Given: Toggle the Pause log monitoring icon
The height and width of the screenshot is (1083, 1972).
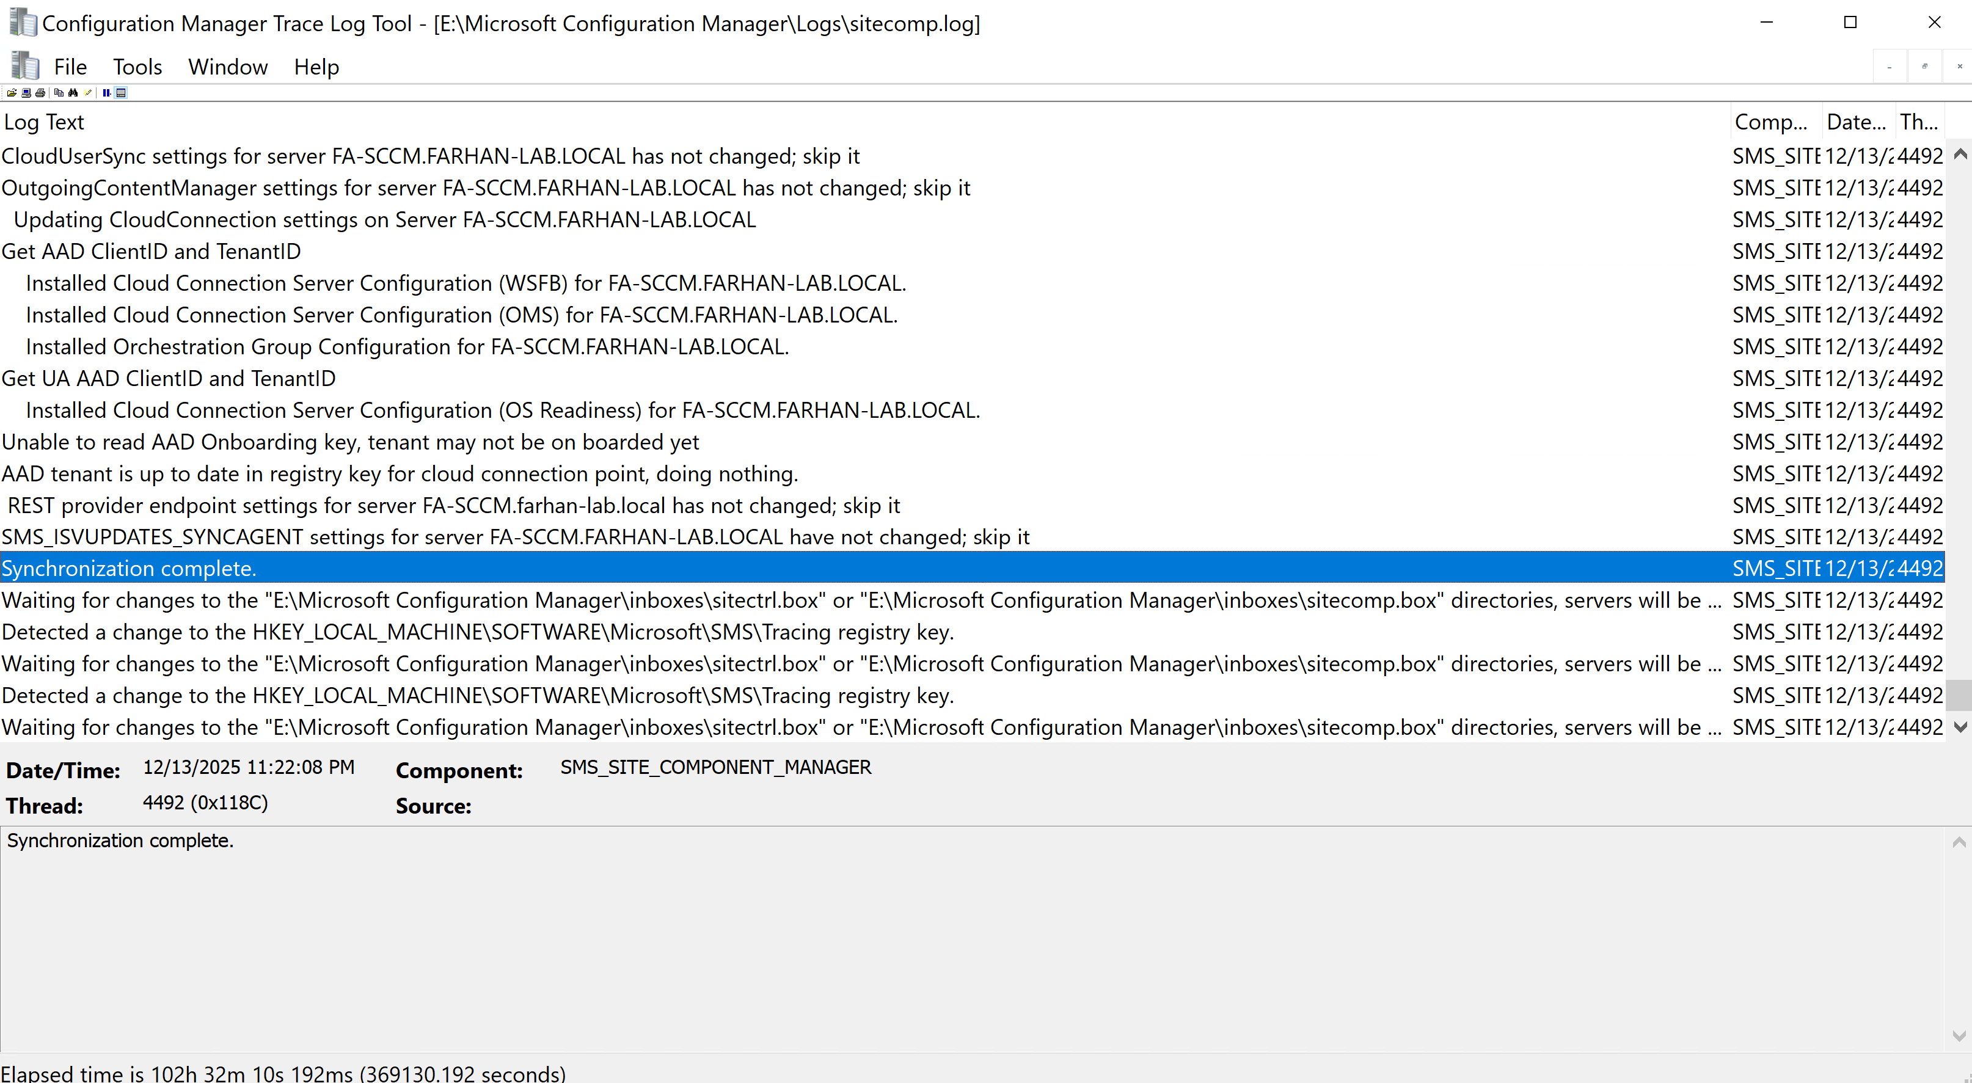Looking at the screenshot, I should (106, 93).
